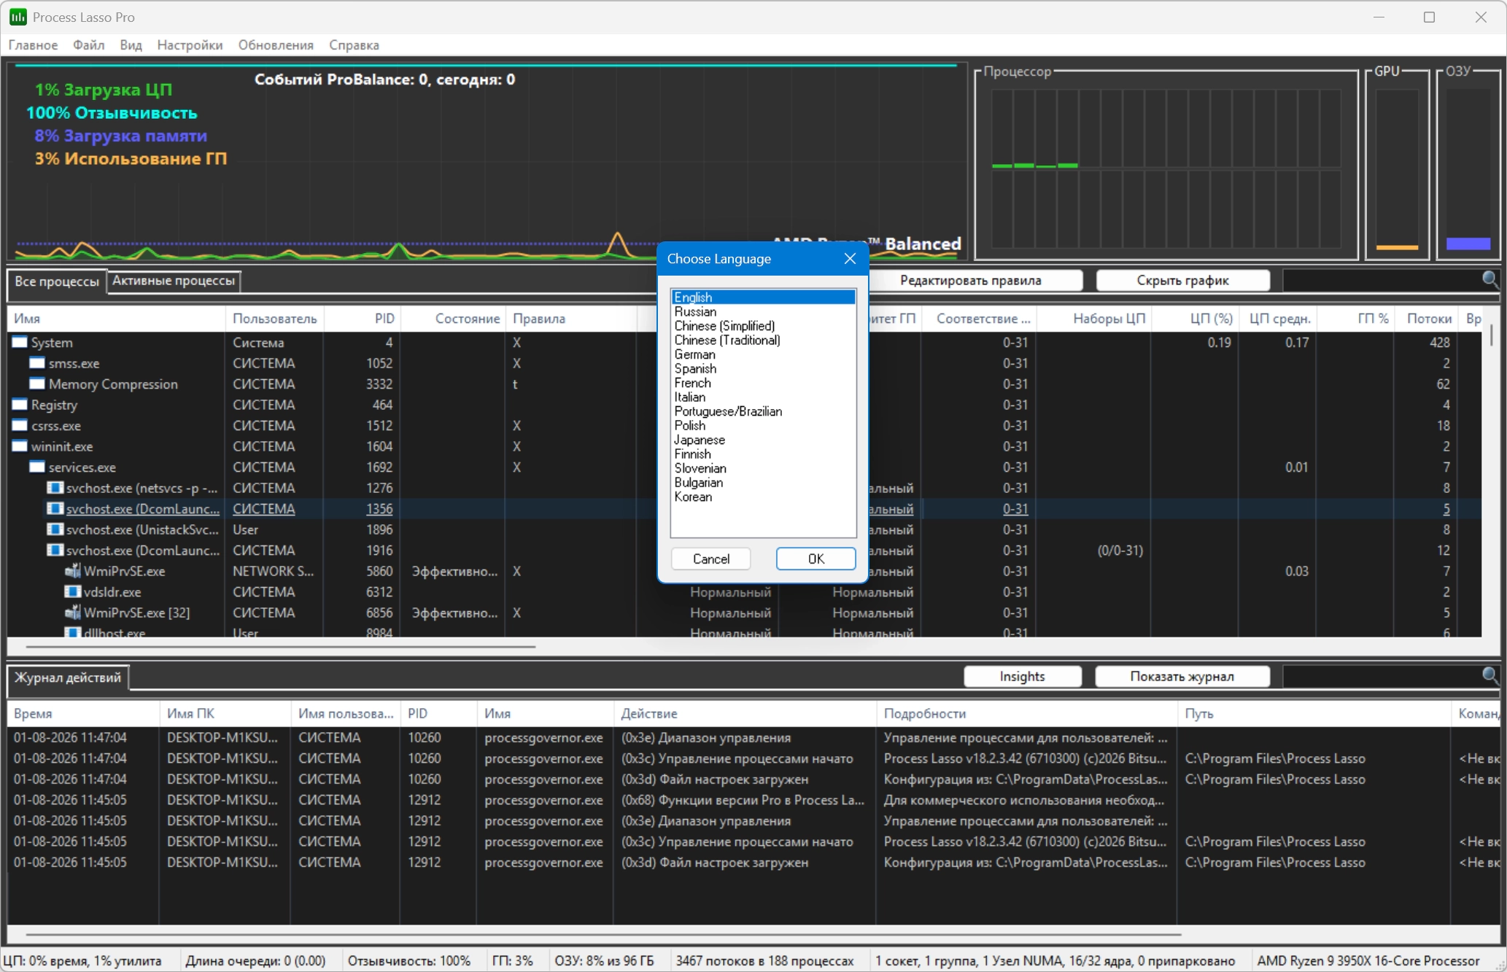Select Slovenian in language list
Image resolution: width=1507 pixels, height=972 pixels.
coord(763,468)
